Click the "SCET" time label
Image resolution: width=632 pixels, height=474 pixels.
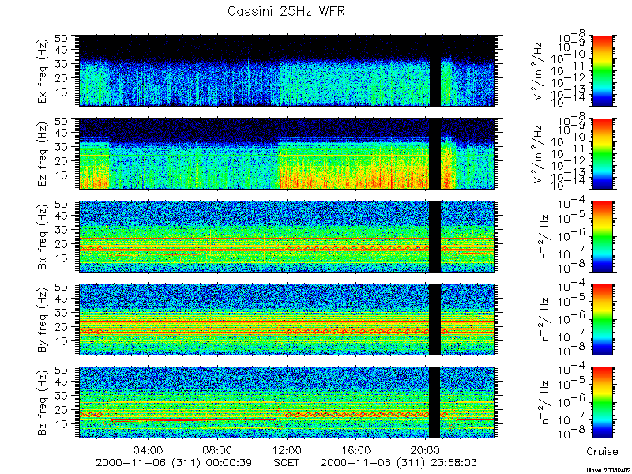[x=287, y=463]
